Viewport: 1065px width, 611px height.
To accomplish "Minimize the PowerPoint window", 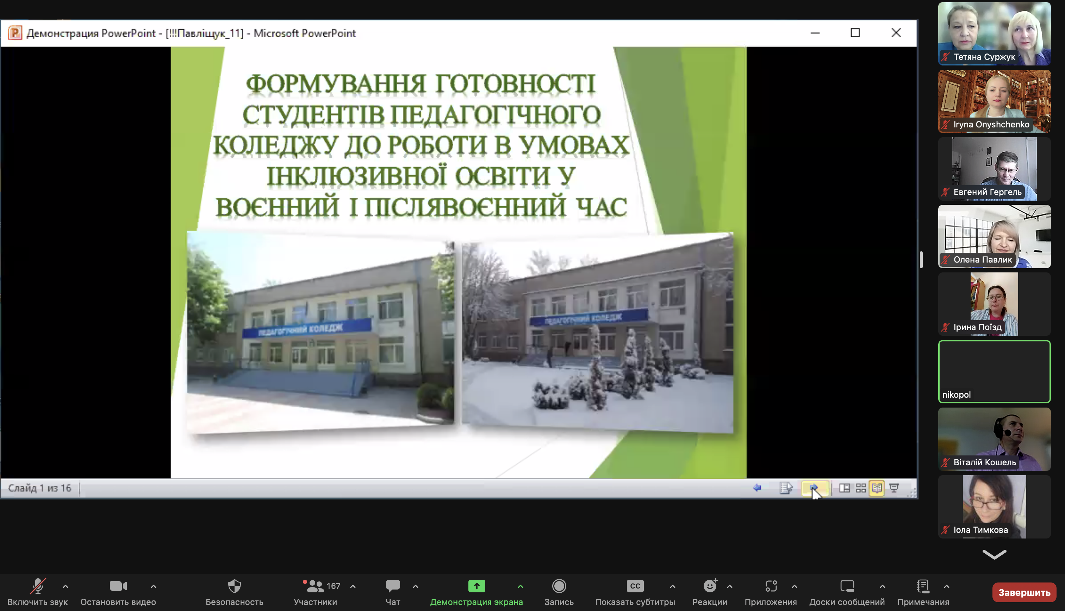I will point(815,33).
